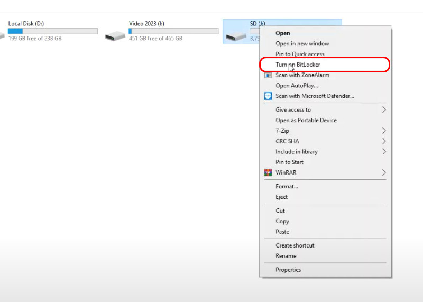Open the CRC SHA menu entry
Screen dimensions: 423x302
(325, 141)
